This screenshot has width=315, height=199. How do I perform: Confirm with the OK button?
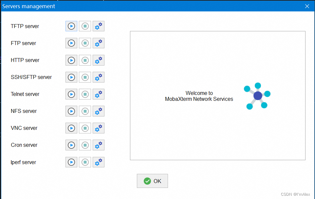pyautogui.click(x=152, y=181)
